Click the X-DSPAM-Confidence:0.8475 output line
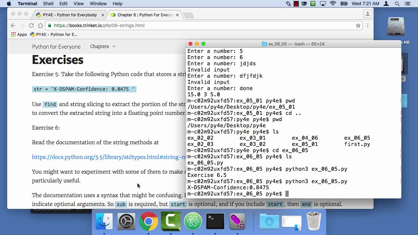 (228, 188)
